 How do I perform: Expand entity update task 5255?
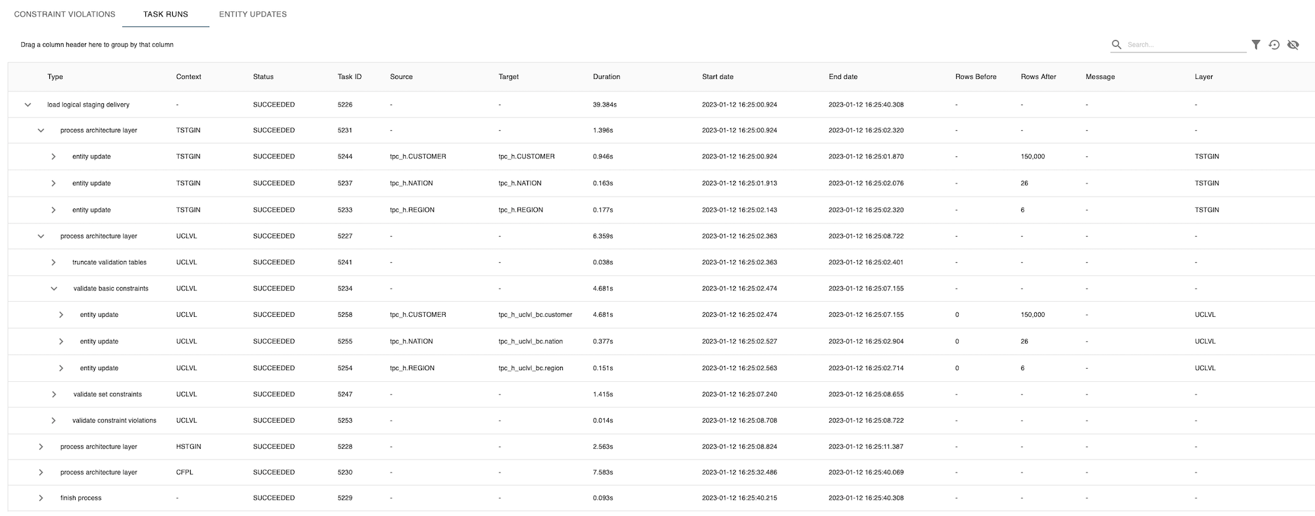click(x=61, y=341)
